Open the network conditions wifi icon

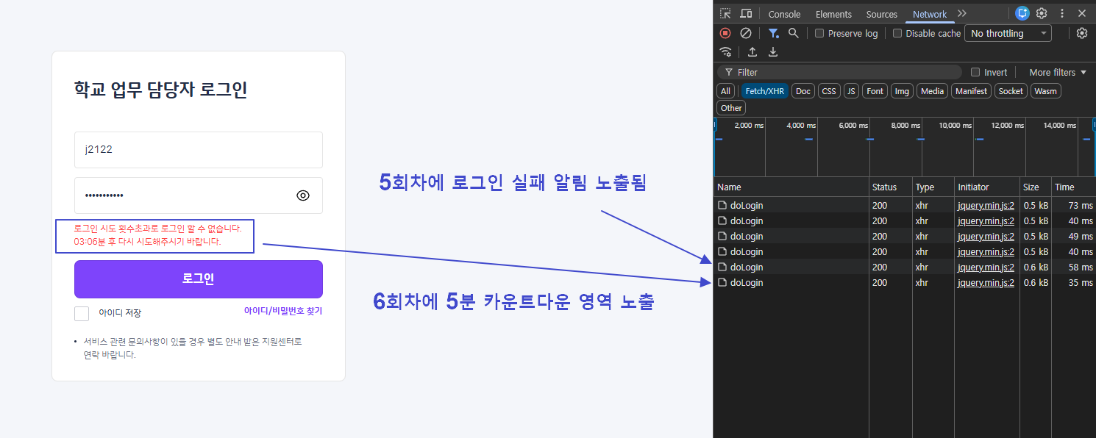(726, 52)
